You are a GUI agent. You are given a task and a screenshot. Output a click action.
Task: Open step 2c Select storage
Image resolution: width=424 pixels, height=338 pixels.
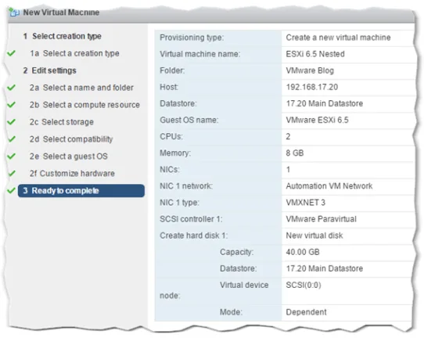(62, 122)
